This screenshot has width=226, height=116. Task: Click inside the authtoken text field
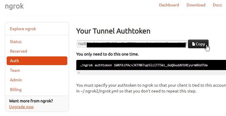coord(132,44)
